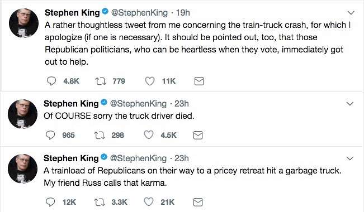Open the 19h tweet's options chevron

(x=351, y=12)
